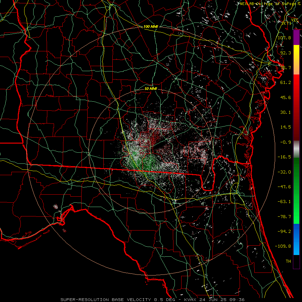Click the red segment of the color bar
The height and width of the screenshot is (302, 302).
point(296,107)
